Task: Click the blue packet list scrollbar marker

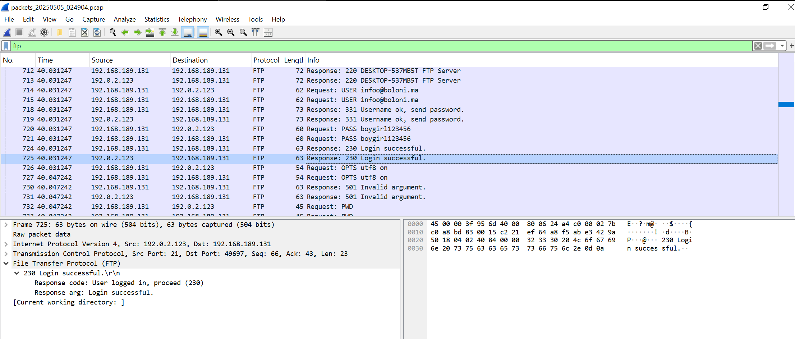Action: pos(786,104)
